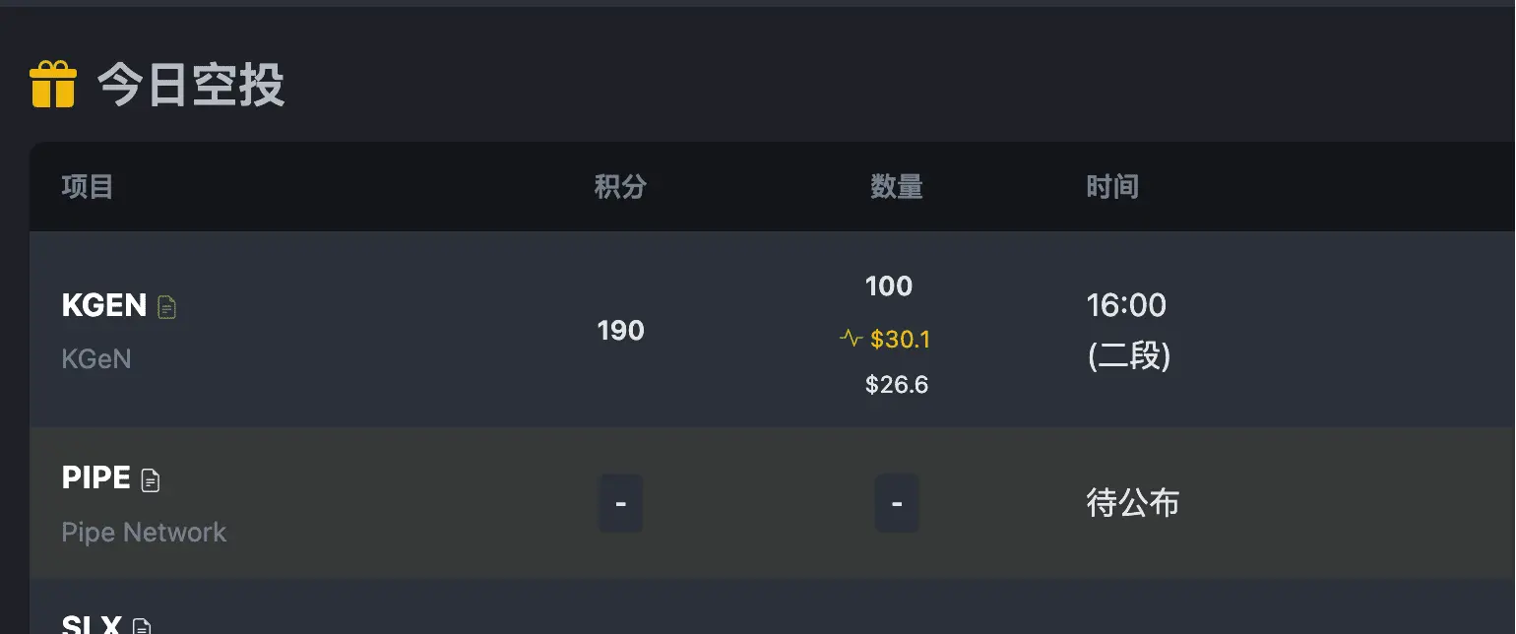Click the 时间 column header

[1112, 186]
